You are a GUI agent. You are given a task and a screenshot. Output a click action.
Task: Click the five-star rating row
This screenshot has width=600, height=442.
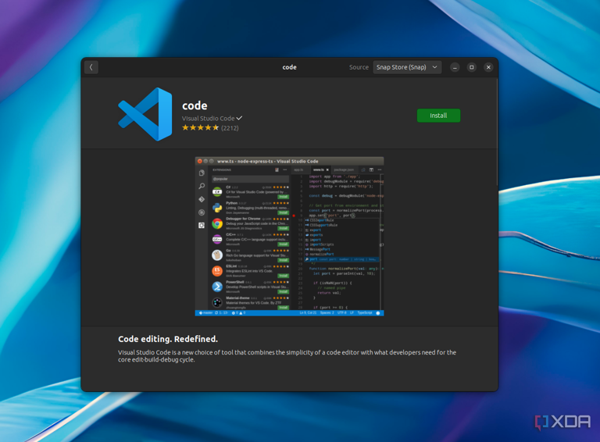[200, 128]
